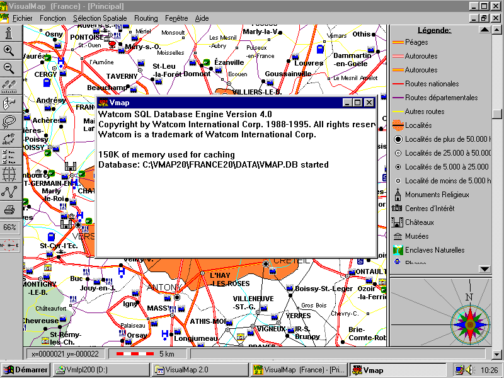Viewport: 504px width, 378px height.
Task: Click the symbol for Localités de 5.000 à 25.000
Action: [398, 167]
